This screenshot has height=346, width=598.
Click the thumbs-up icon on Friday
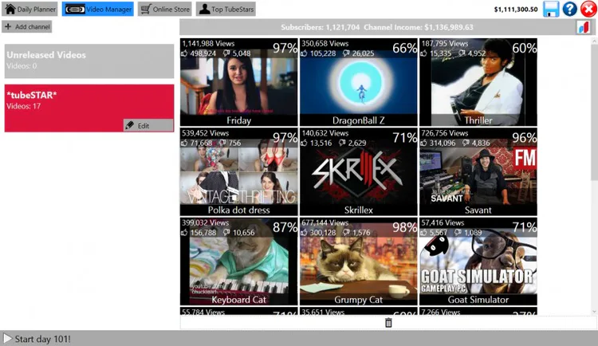(x=185, y=53)
